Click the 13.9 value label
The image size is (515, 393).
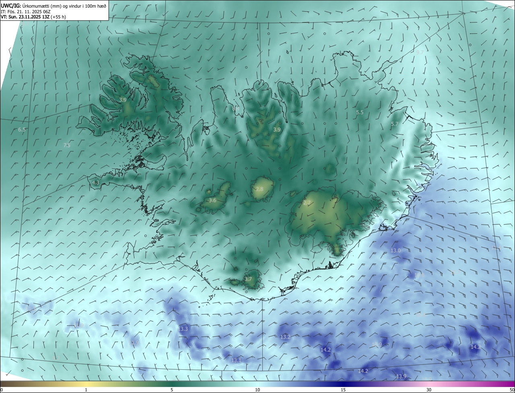401,376
